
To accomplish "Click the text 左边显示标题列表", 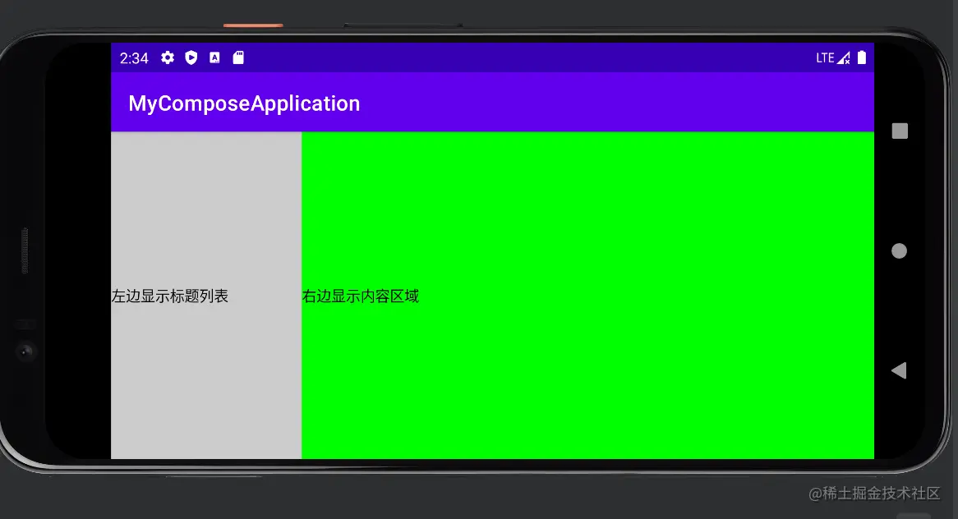I will pyautogui.click(x=170, y=296).
